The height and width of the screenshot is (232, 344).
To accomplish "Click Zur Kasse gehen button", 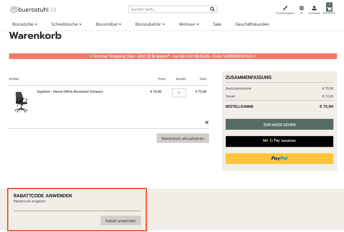I will point(279,125).
